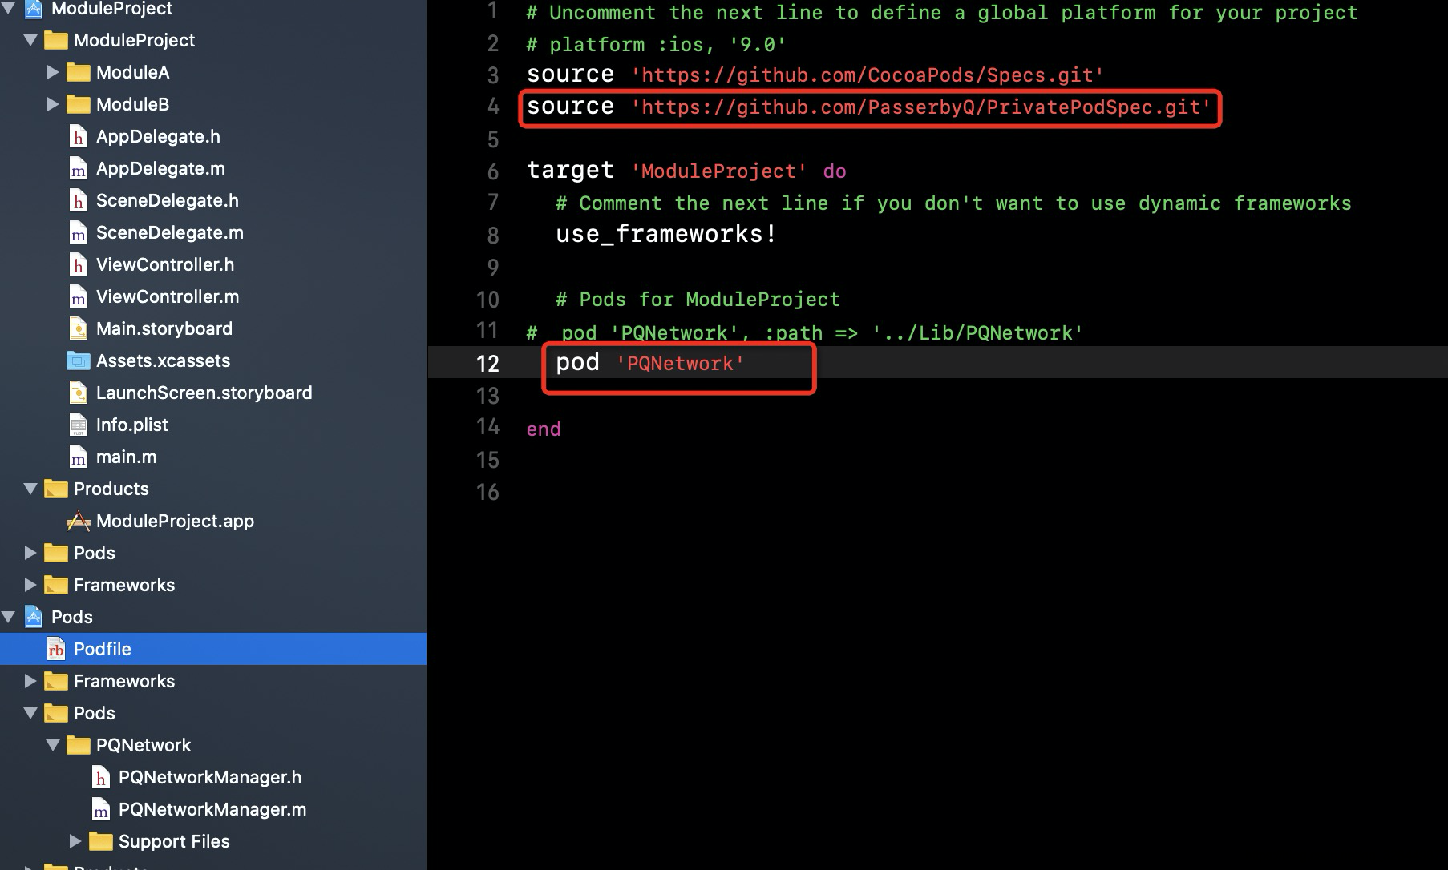Open ViewController.m file
This screenshot has width=1448, height=870.
tap(168, 296)
